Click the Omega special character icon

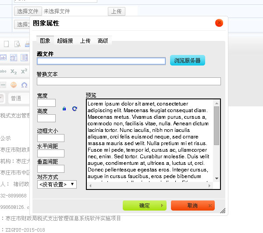[x=24, y=84]
